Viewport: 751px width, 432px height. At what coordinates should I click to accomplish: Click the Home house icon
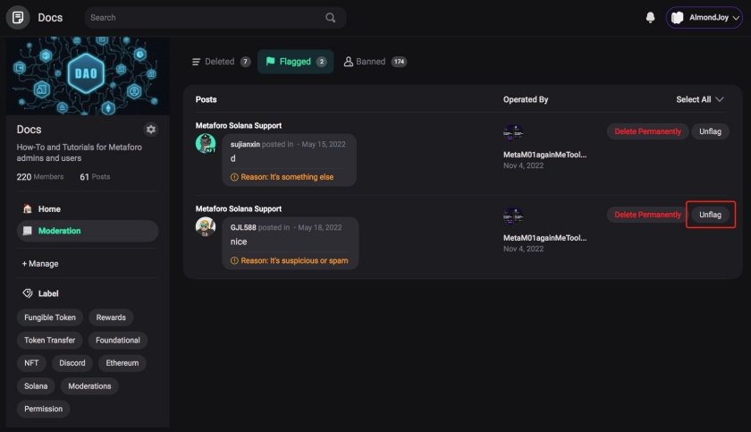[28, 208]
